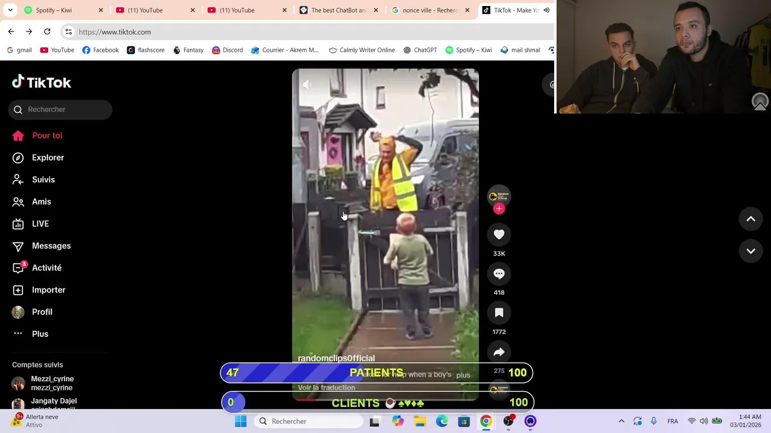The height and width of the screenshot is (433, 771).
Task: Reload the page
Action: pos(47,31)
